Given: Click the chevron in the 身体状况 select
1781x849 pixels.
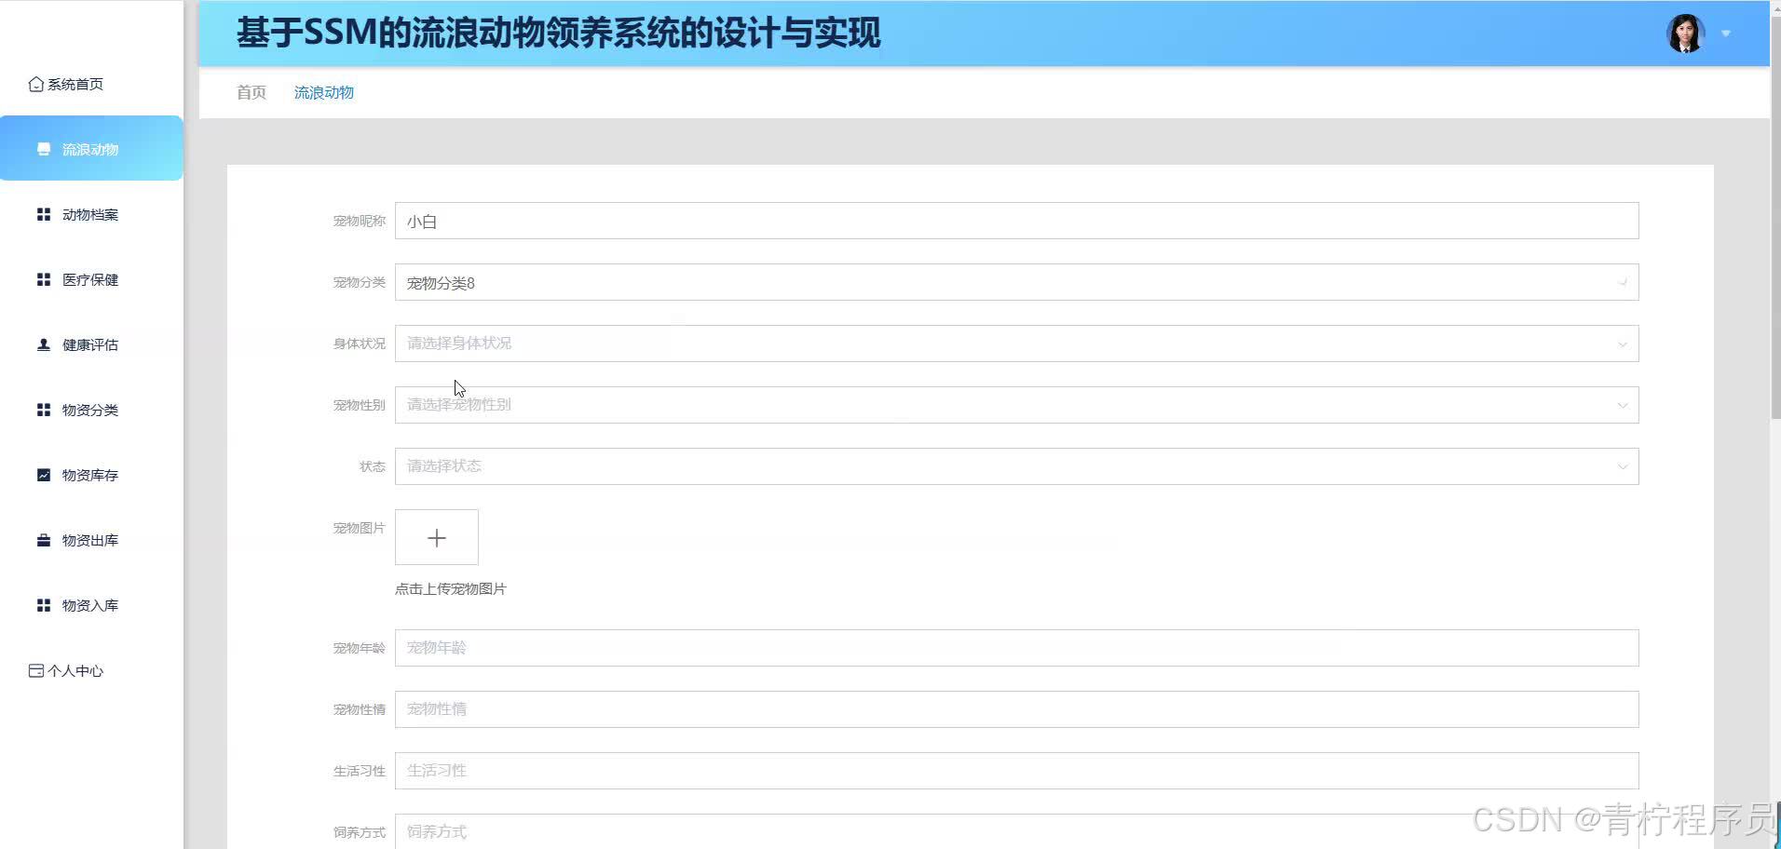Looking at the screenshot, I should 1622,344.
